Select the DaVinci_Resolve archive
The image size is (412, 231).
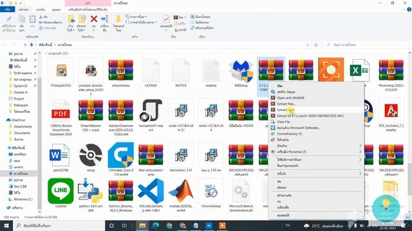click(121, 195)
